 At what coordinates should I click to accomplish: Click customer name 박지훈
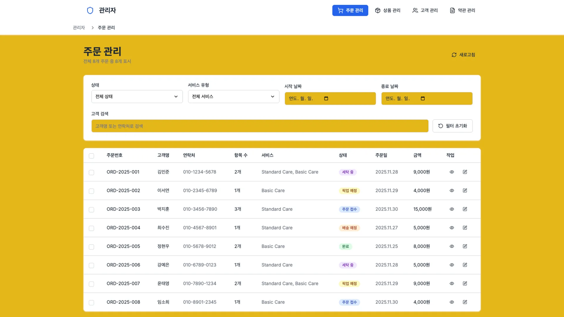point(163,209)
